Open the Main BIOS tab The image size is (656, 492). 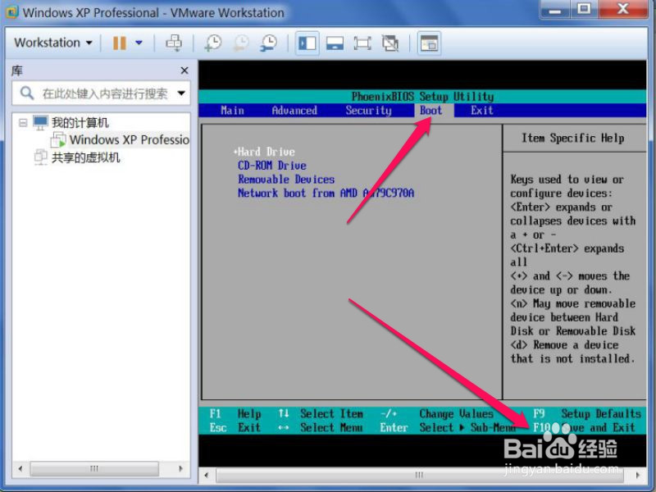click(x=232, y=111)
